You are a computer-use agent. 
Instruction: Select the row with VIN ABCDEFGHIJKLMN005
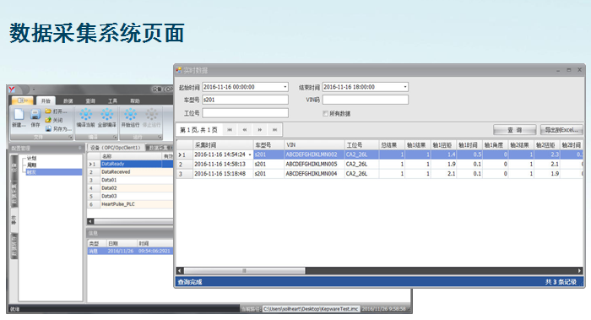tap(380, 165)
